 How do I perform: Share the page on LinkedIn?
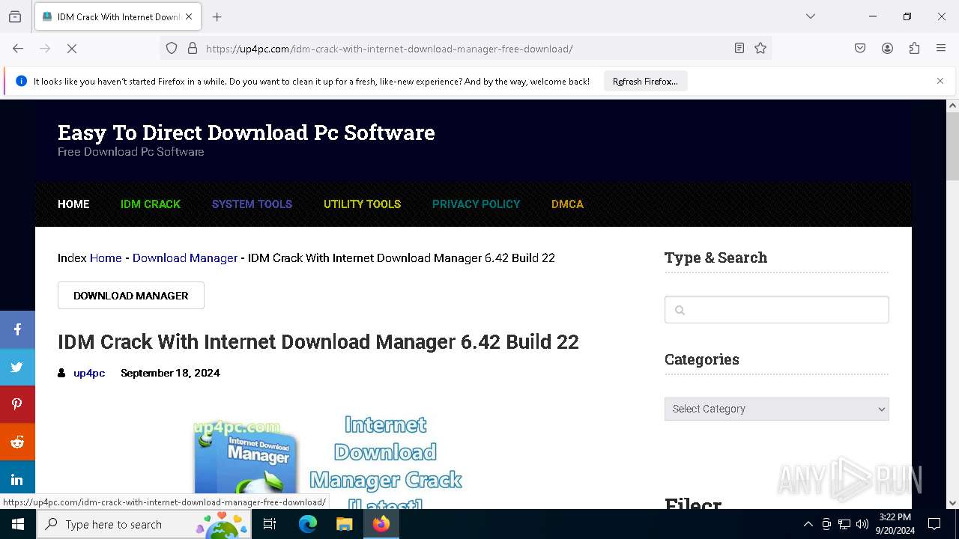coord(17,479)
